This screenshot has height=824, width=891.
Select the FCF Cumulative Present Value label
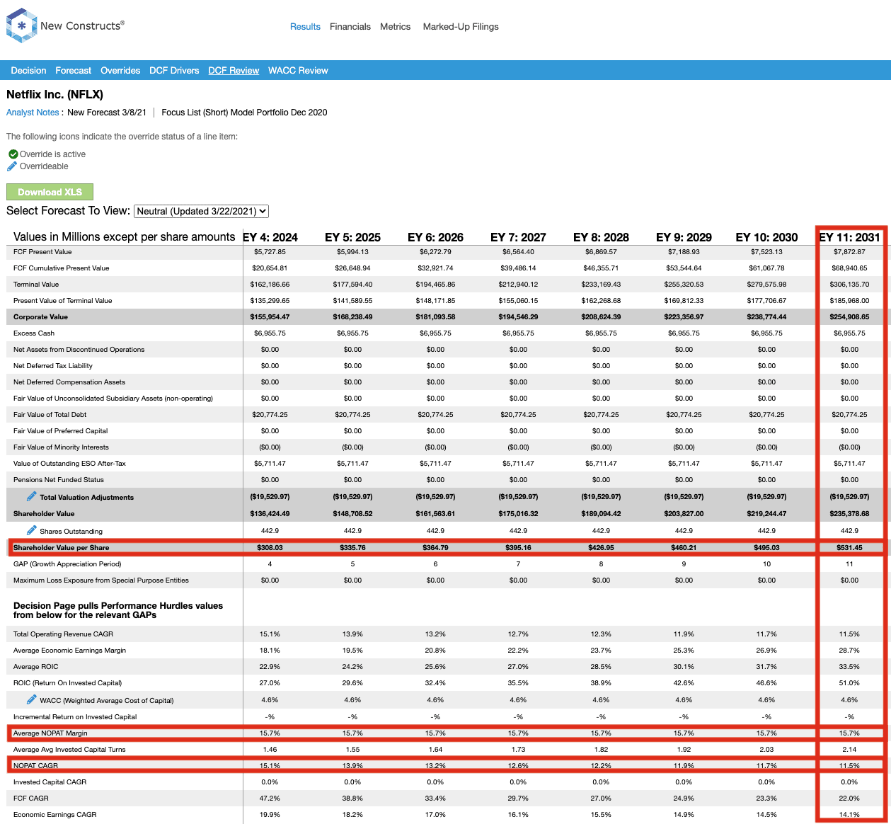(62, 268)
